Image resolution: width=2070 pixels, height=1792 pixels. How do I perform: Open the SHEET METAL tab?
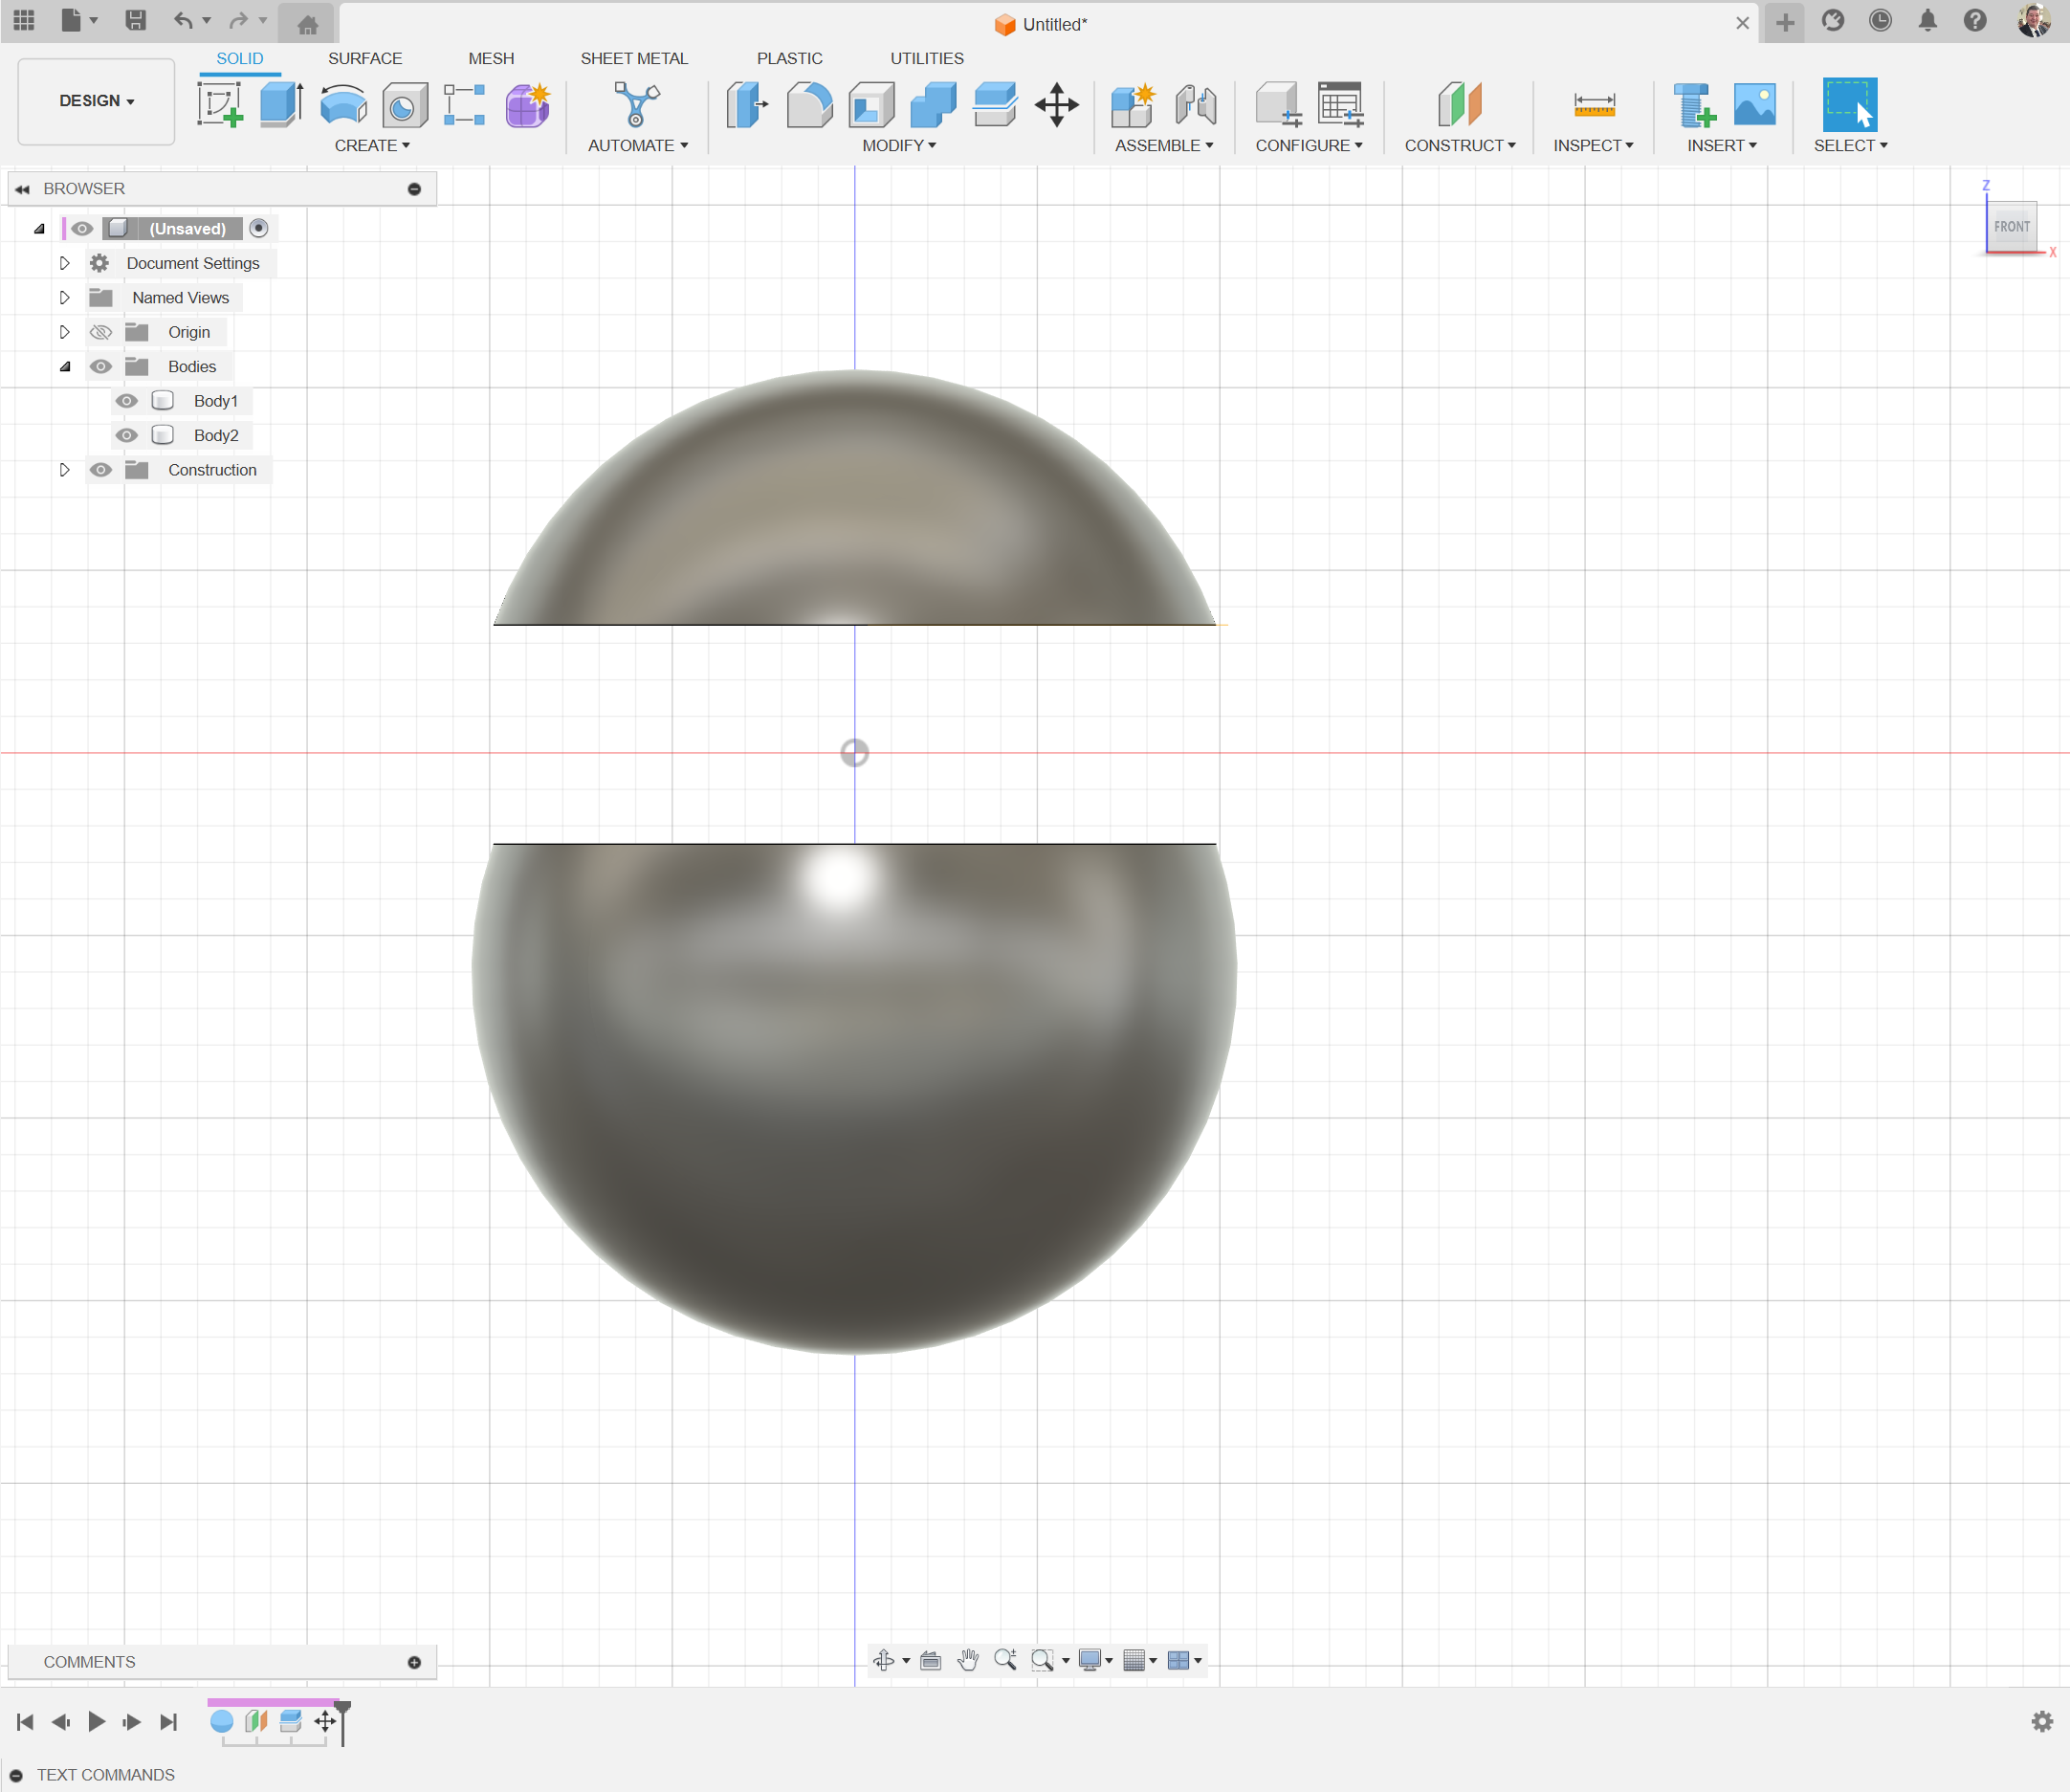pyautogui.click(x=634, y=58)
